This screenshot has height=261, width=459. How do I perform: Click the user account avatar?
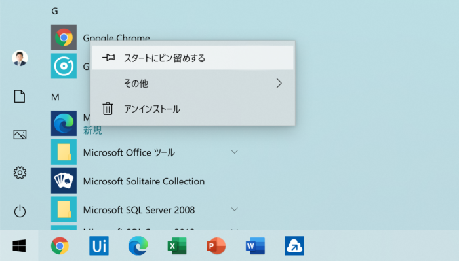20,58
